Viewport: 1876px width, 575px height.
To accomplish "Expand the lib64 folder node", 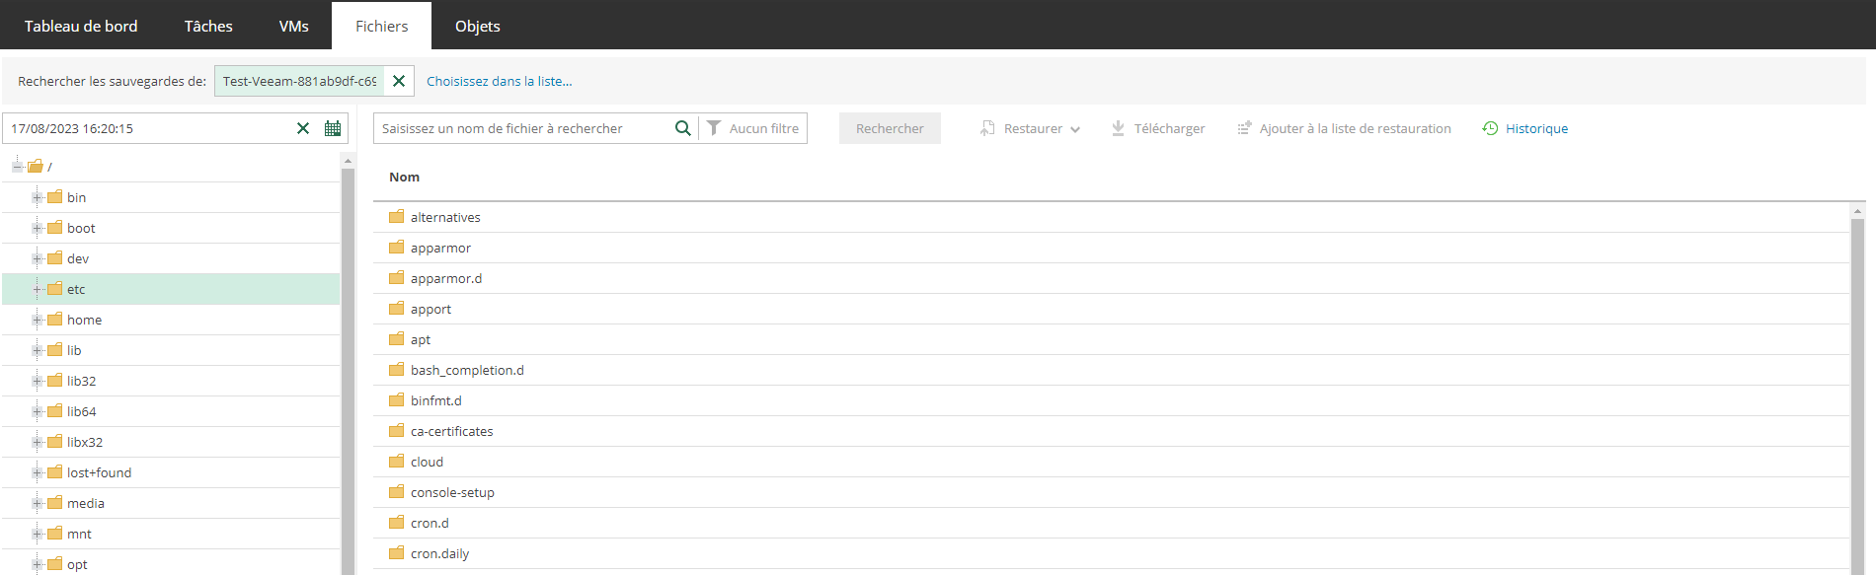I will 37,411.
